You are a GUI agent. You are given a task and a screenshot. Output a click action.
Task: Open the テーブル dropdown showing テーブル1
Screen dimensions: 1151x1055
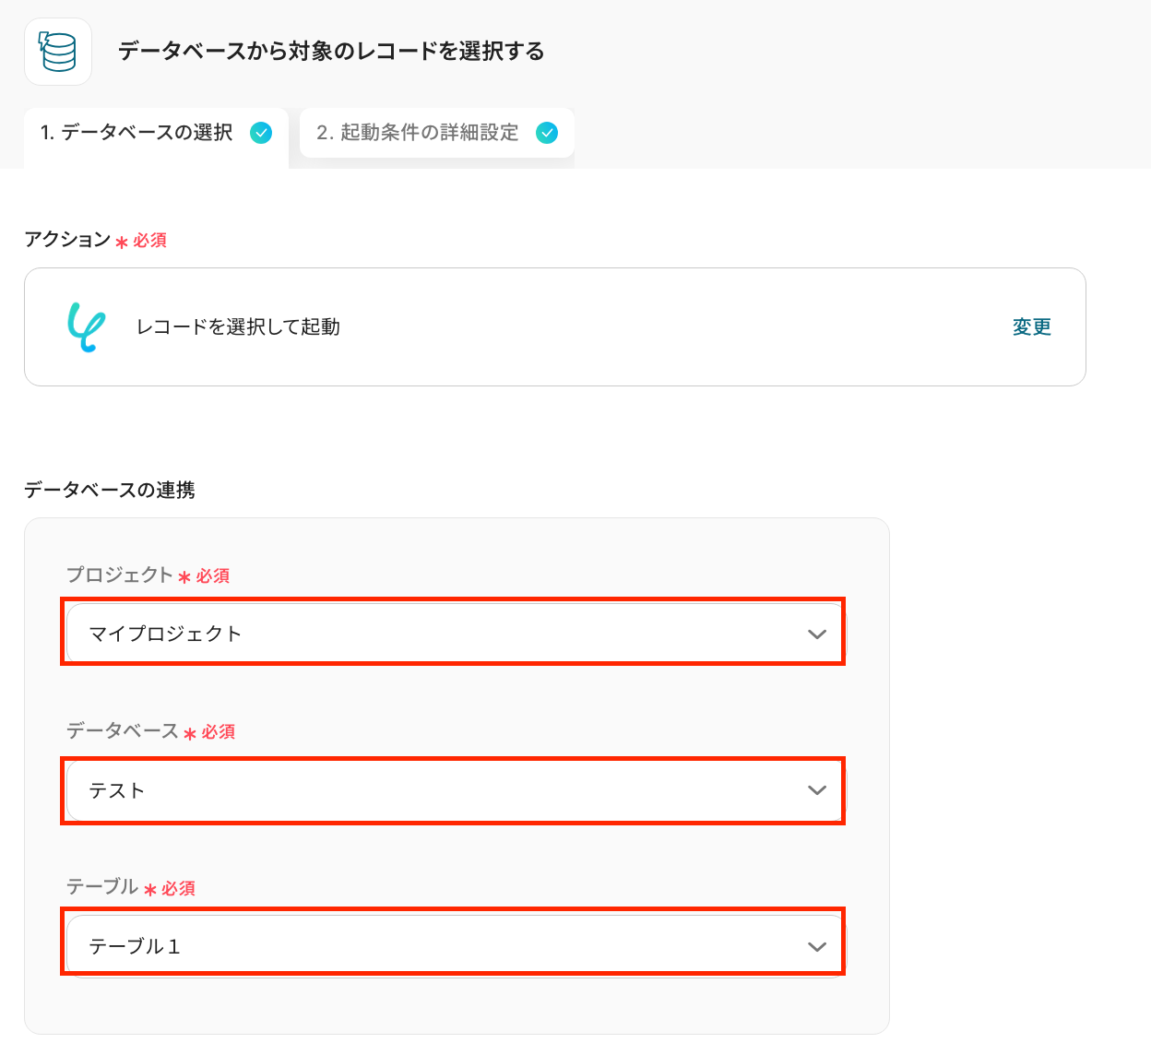(443, 946)
